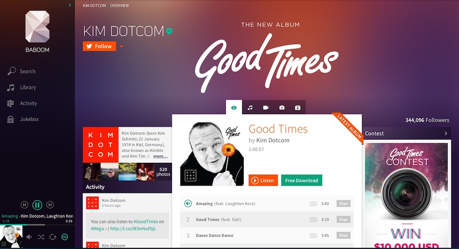Go back to the previous track

[25, 205]
